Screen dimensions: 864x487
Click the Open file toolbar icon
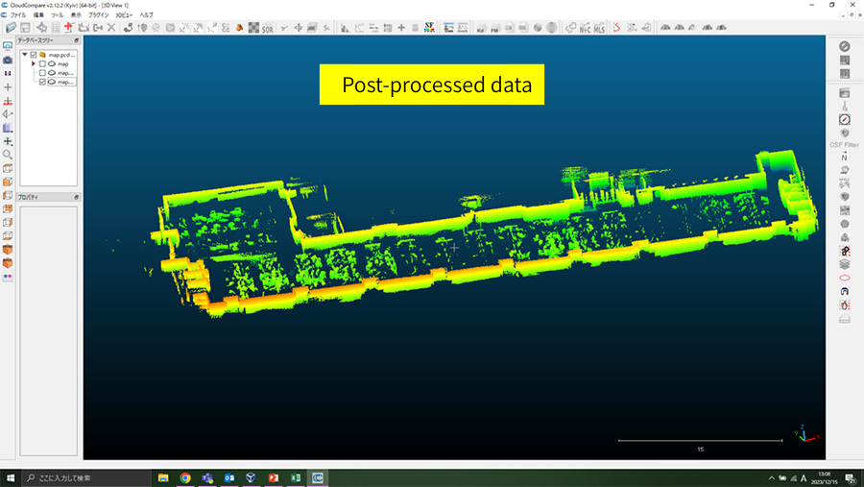point(11,28)
